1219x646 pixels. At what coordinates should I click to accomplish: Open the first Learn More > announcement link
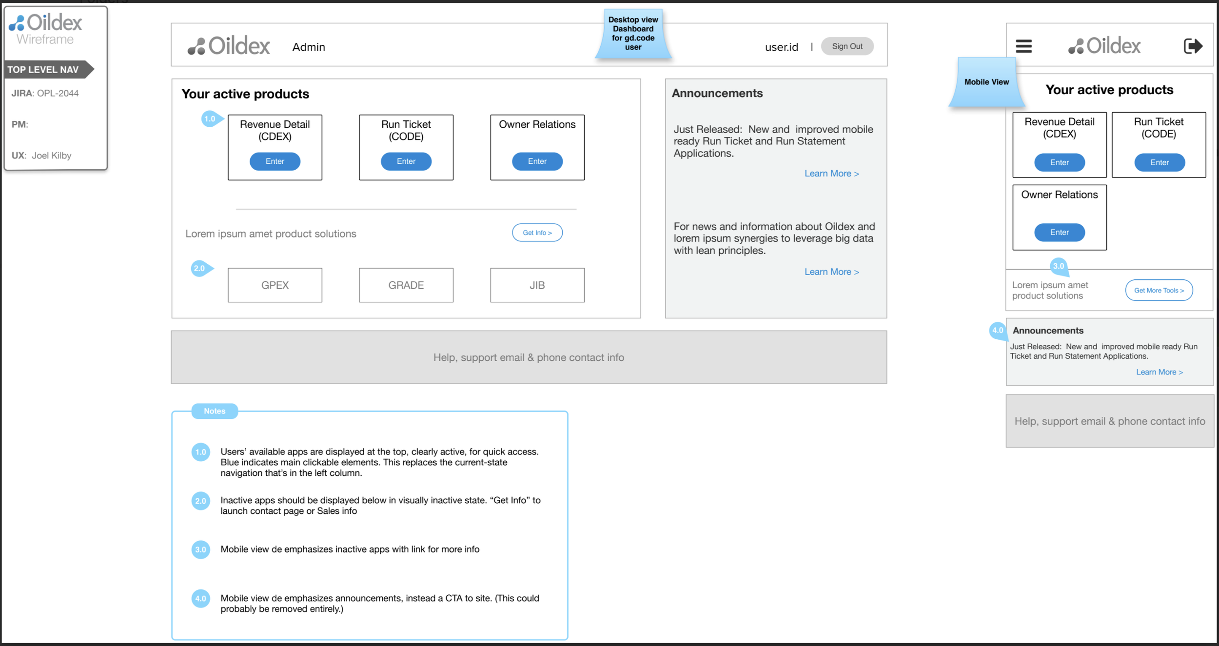831,174
